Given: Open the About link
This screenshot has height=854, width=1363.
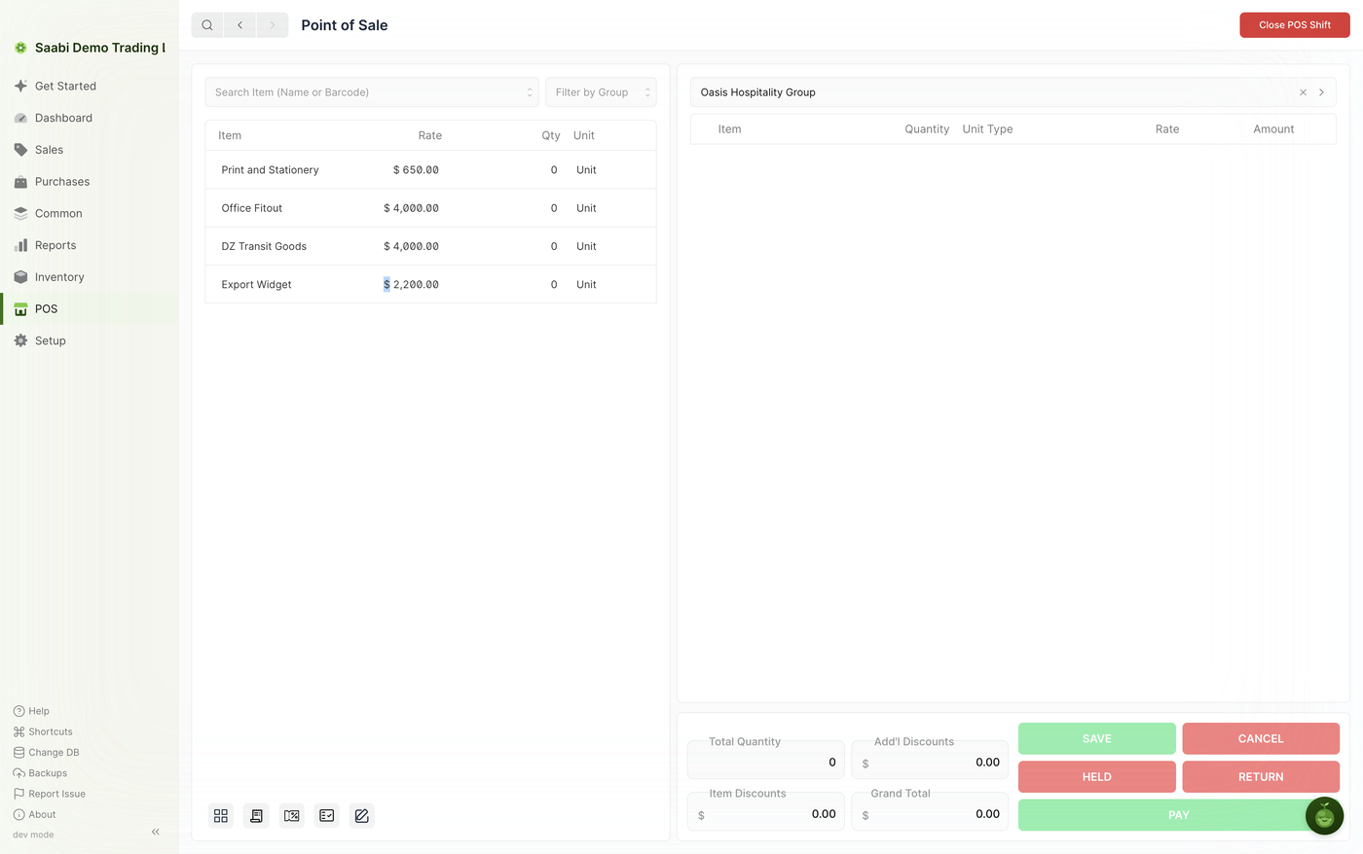Looking at the screenshot, I should pos(34,815).
